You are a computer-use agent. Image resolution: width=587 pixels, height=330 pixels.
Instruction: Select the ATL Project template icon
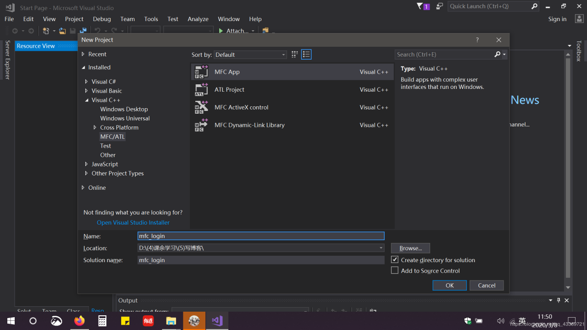click(x=201, y=90)
